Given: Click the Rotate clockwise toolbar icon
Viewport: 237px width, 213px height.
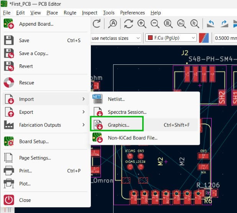Looking at the screenshot, I should pyautogui.click(x=224, y=24).
